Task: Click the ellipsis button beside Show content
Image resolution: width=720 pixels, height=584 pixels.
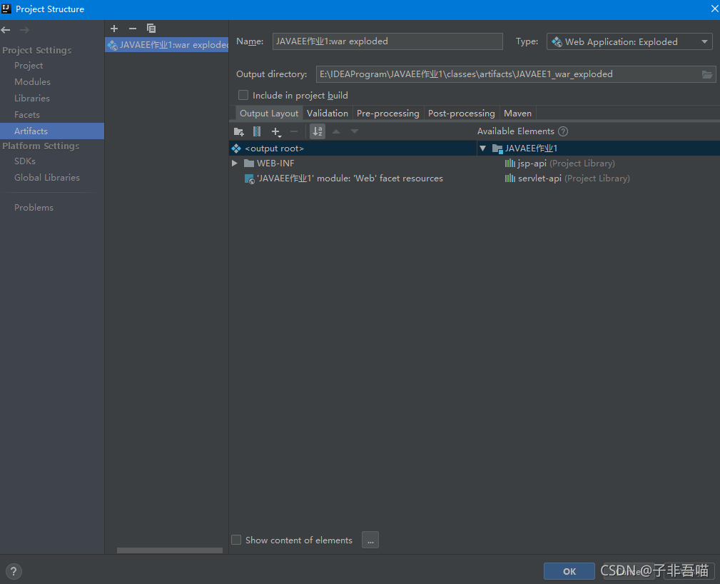Action: click(370, 540)
